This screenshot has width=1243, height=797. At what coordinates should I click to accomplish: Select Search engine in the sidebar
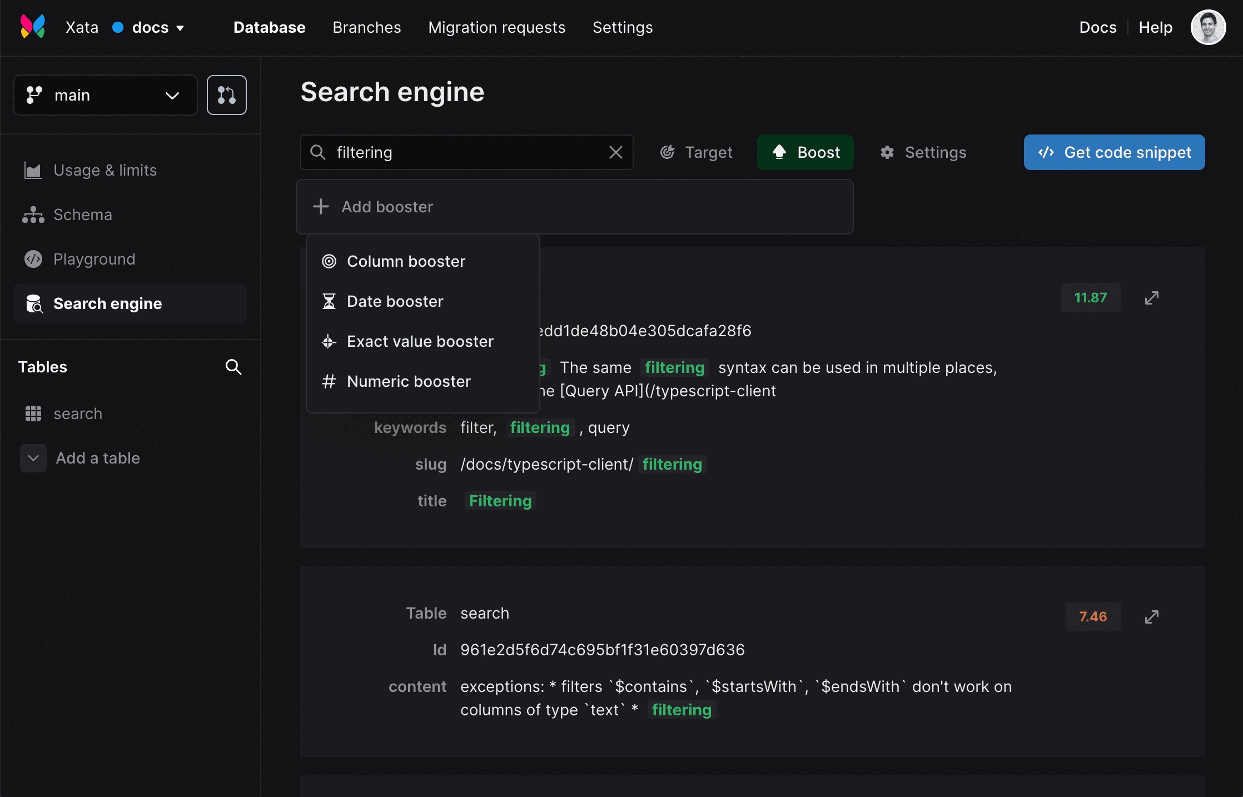[x=130, y=303]
